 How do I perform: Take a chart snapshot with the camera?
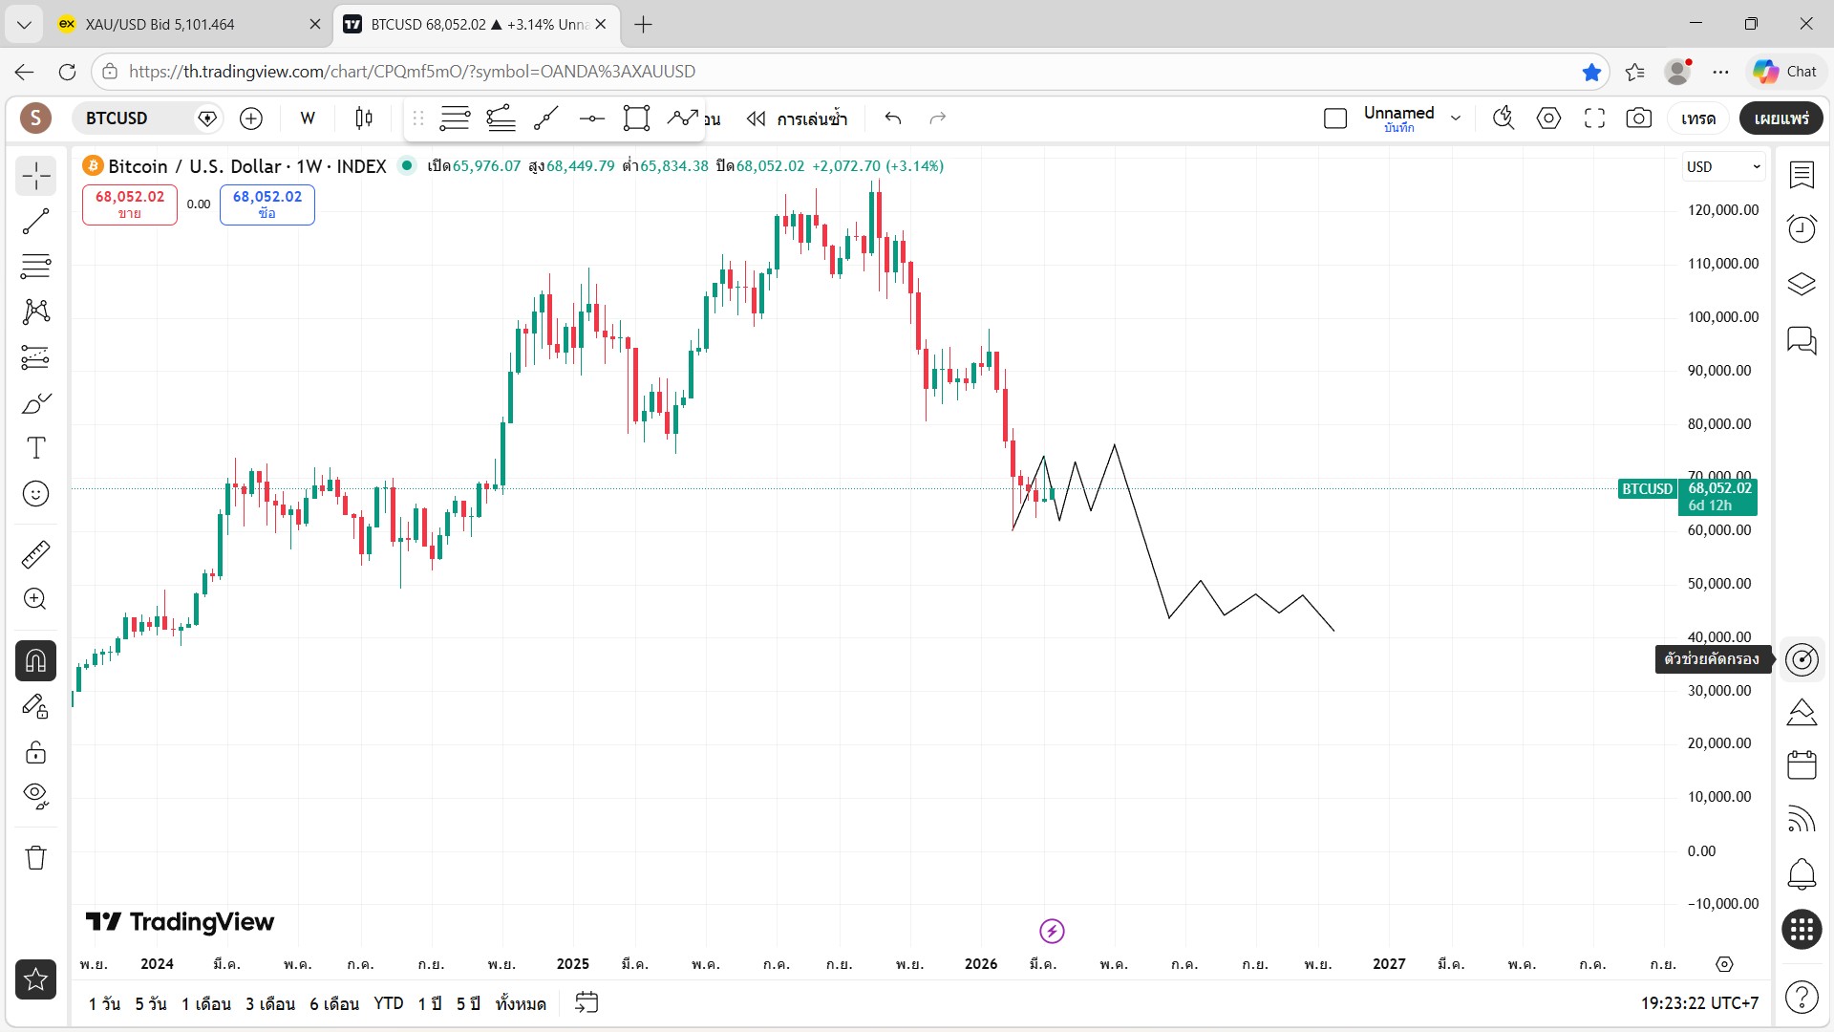pos(1639,118)
